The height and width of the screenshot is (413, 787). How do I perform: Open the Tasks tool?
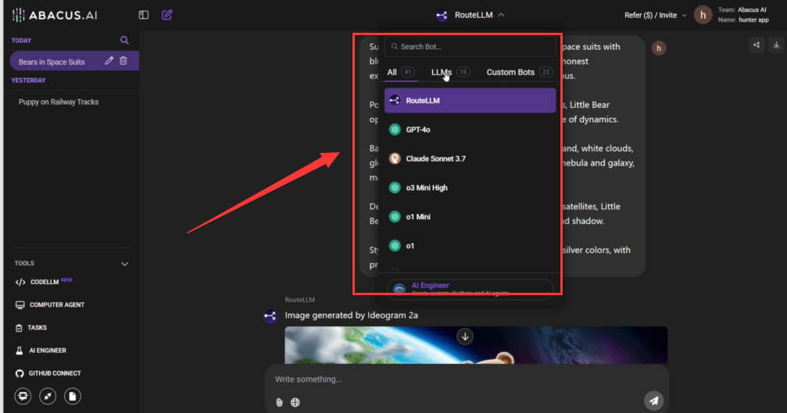click(31, 328)
